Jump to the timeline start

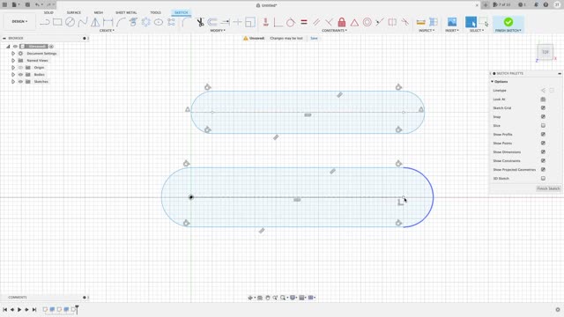point(4,309)
